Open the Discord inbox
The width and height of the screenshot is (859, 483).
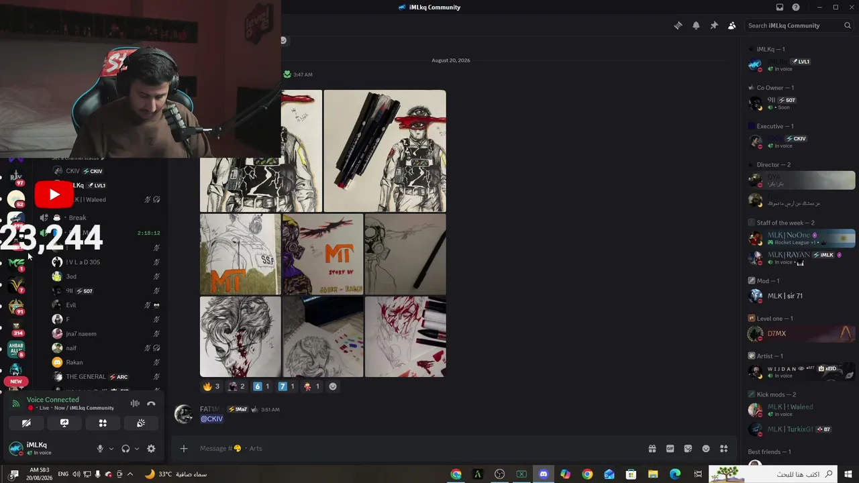[780, 7]
